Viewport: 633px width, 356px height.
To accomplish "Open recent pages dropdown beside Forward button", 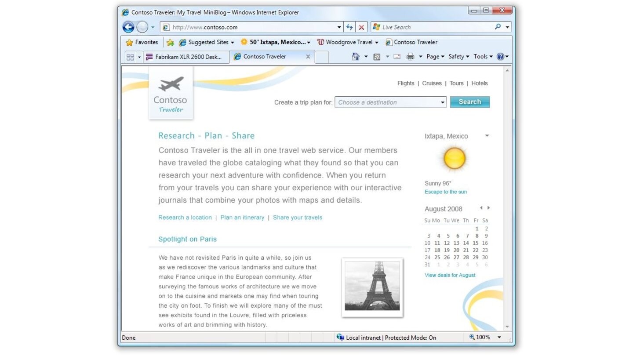I will tap(153, 27).
